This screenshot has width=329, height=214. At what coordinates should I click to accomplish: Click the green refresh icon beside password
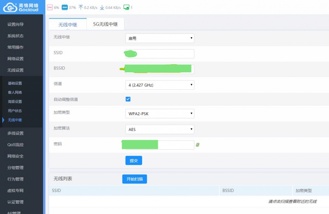tap(198, 145)
